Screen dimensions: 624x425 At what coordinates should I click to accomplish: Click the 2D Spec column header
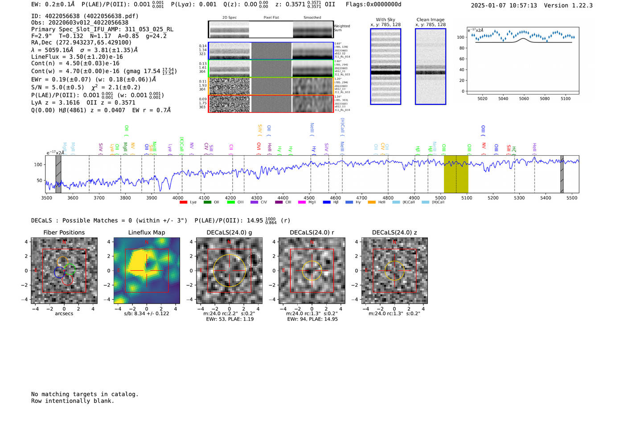click(230, 18)
